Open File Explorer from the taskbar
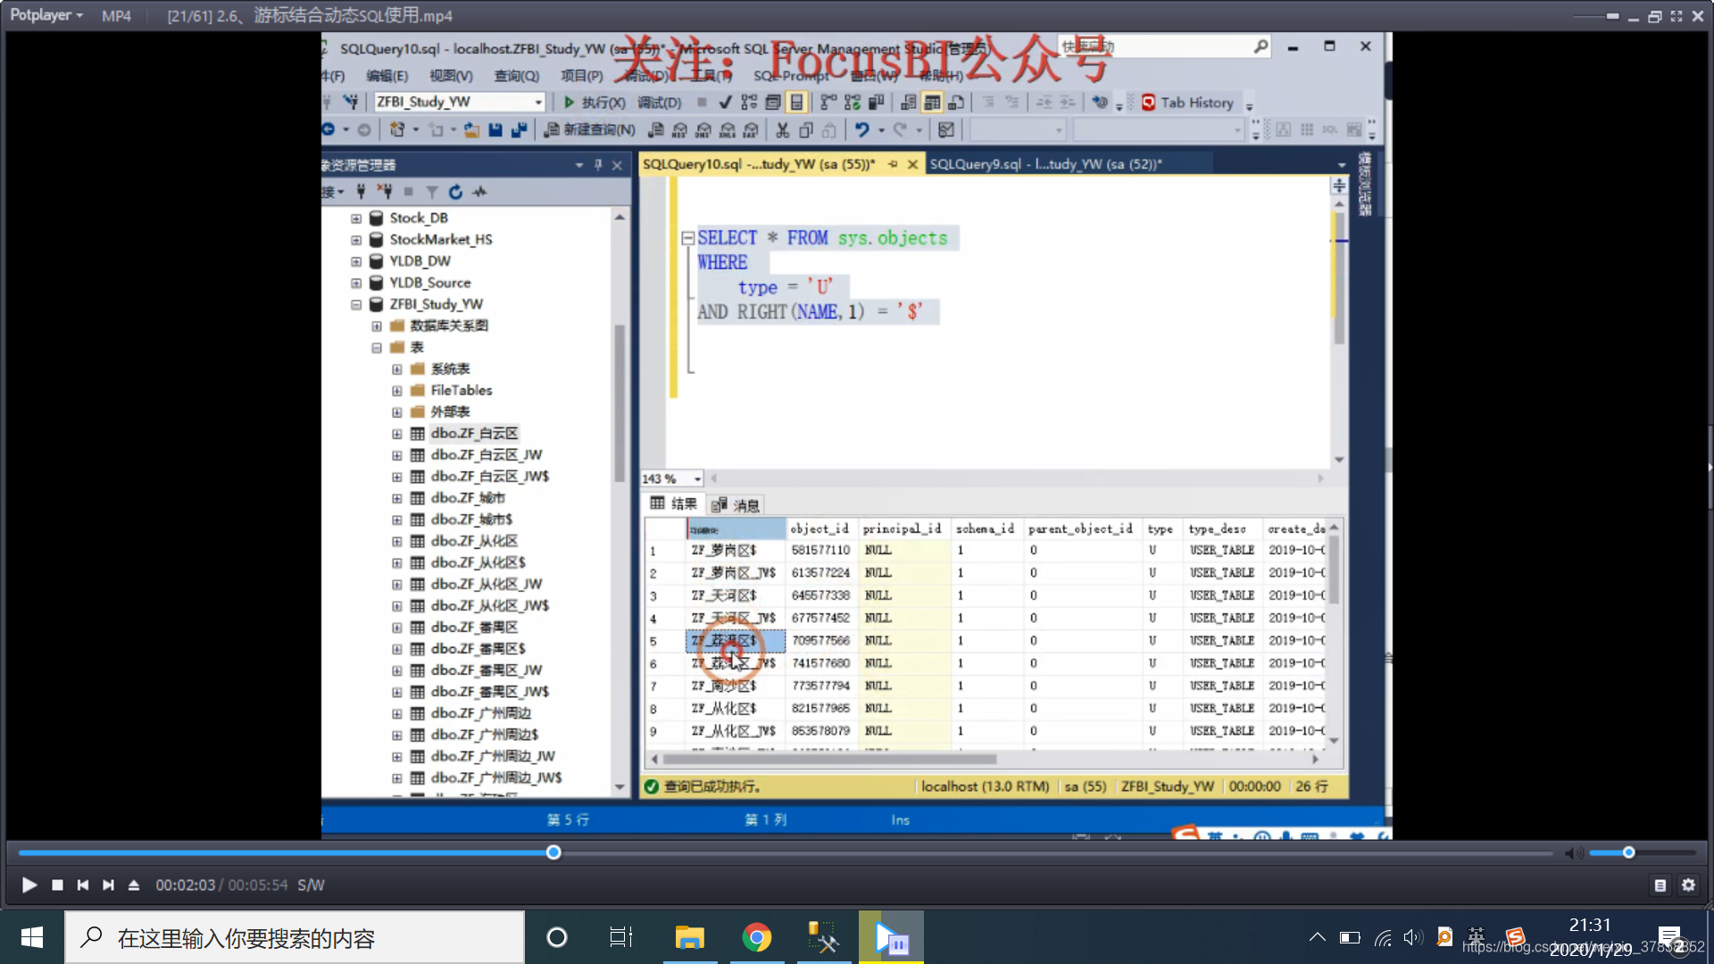This screenshot has width=1714, height=964. [x=689, y=937]
